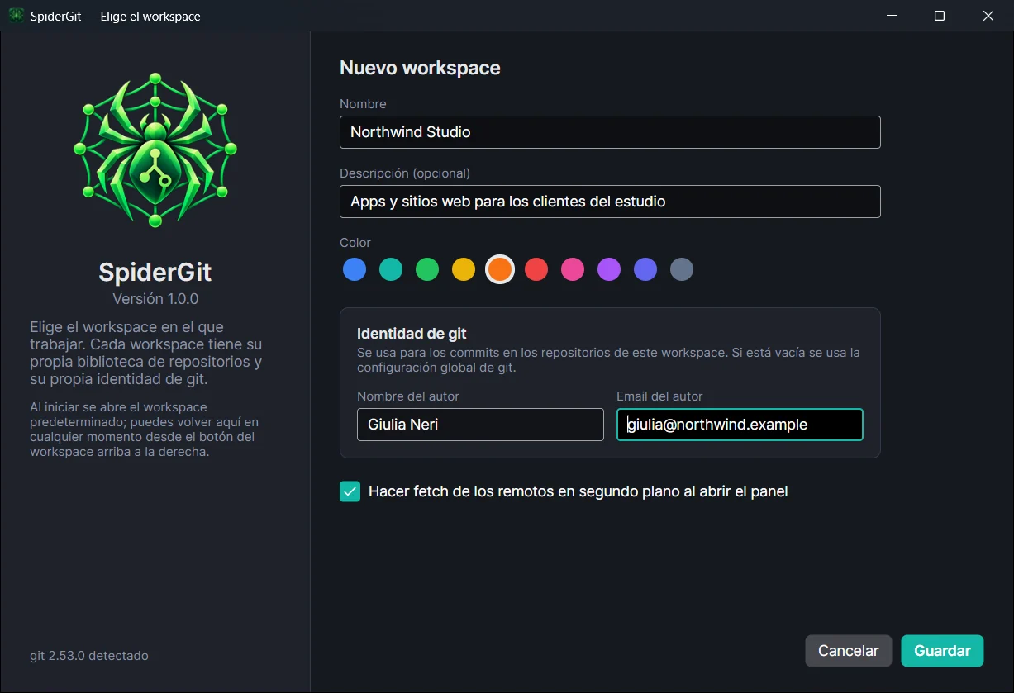The height and width of the screenshot is (693, 1014).
Task: Select the teal workspace color
Action: [x=391, y=269]
